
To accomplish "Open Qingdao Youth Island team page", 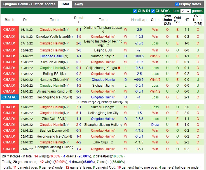I will [54, 37].
